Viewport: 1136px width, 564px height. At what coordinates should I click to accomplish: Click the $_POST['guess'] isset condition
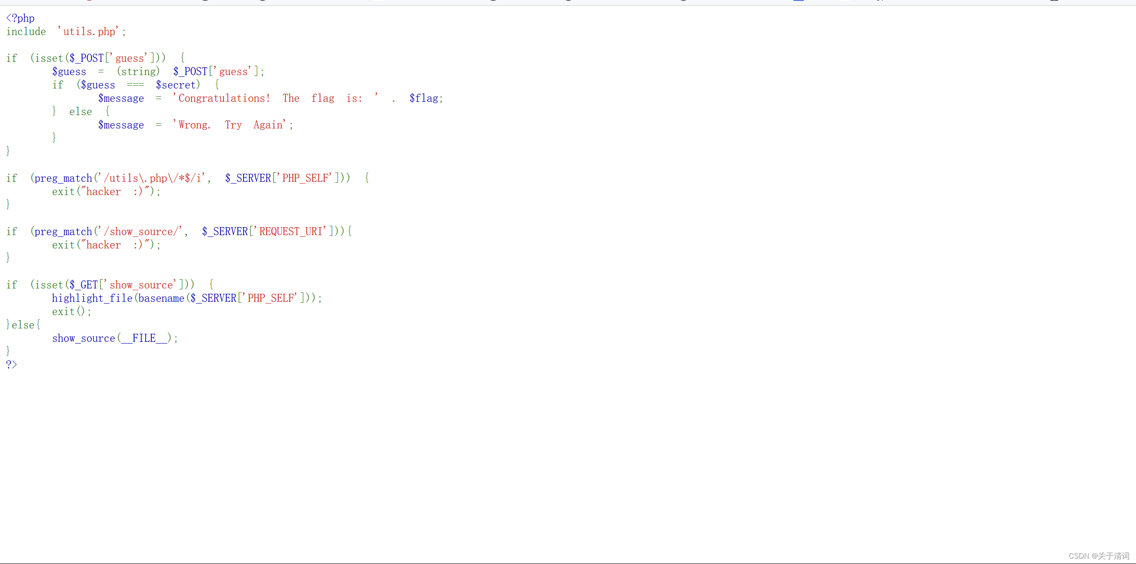[x=111, y=58]
